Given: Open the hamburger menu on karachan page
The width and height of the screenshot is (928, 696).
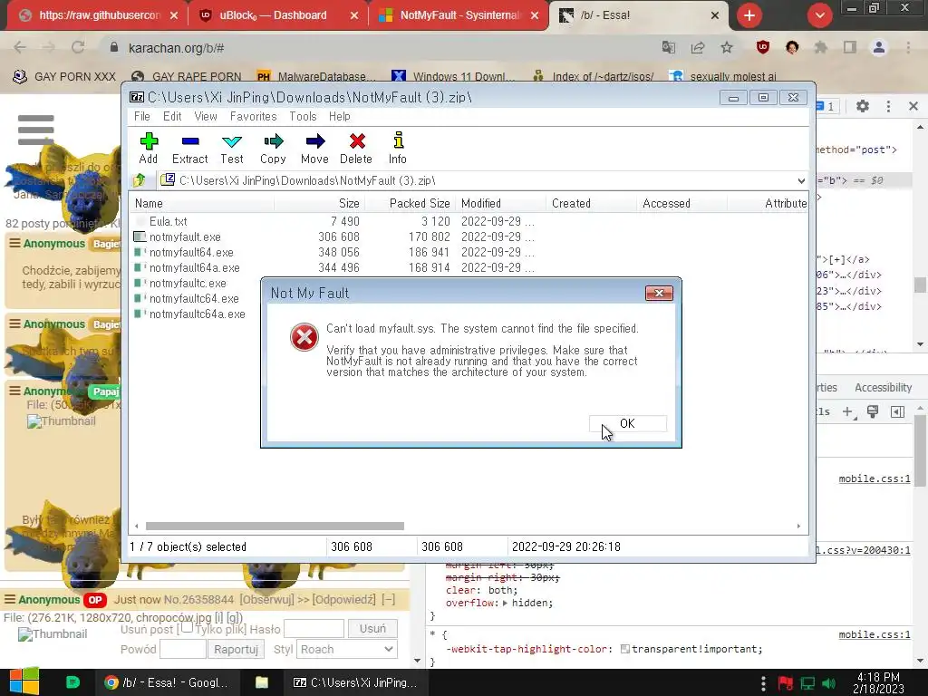Looking at the screenshot, I should click(36, 130).
